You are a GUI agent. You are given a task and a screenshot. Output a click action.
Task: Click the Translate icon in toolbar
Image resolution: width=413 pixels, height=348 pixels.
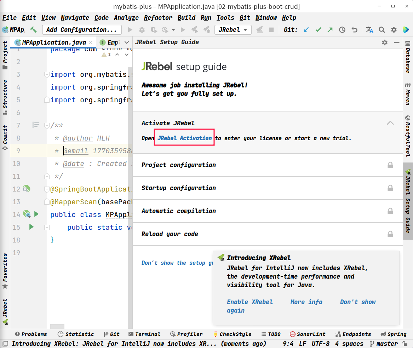coord(369,30)
